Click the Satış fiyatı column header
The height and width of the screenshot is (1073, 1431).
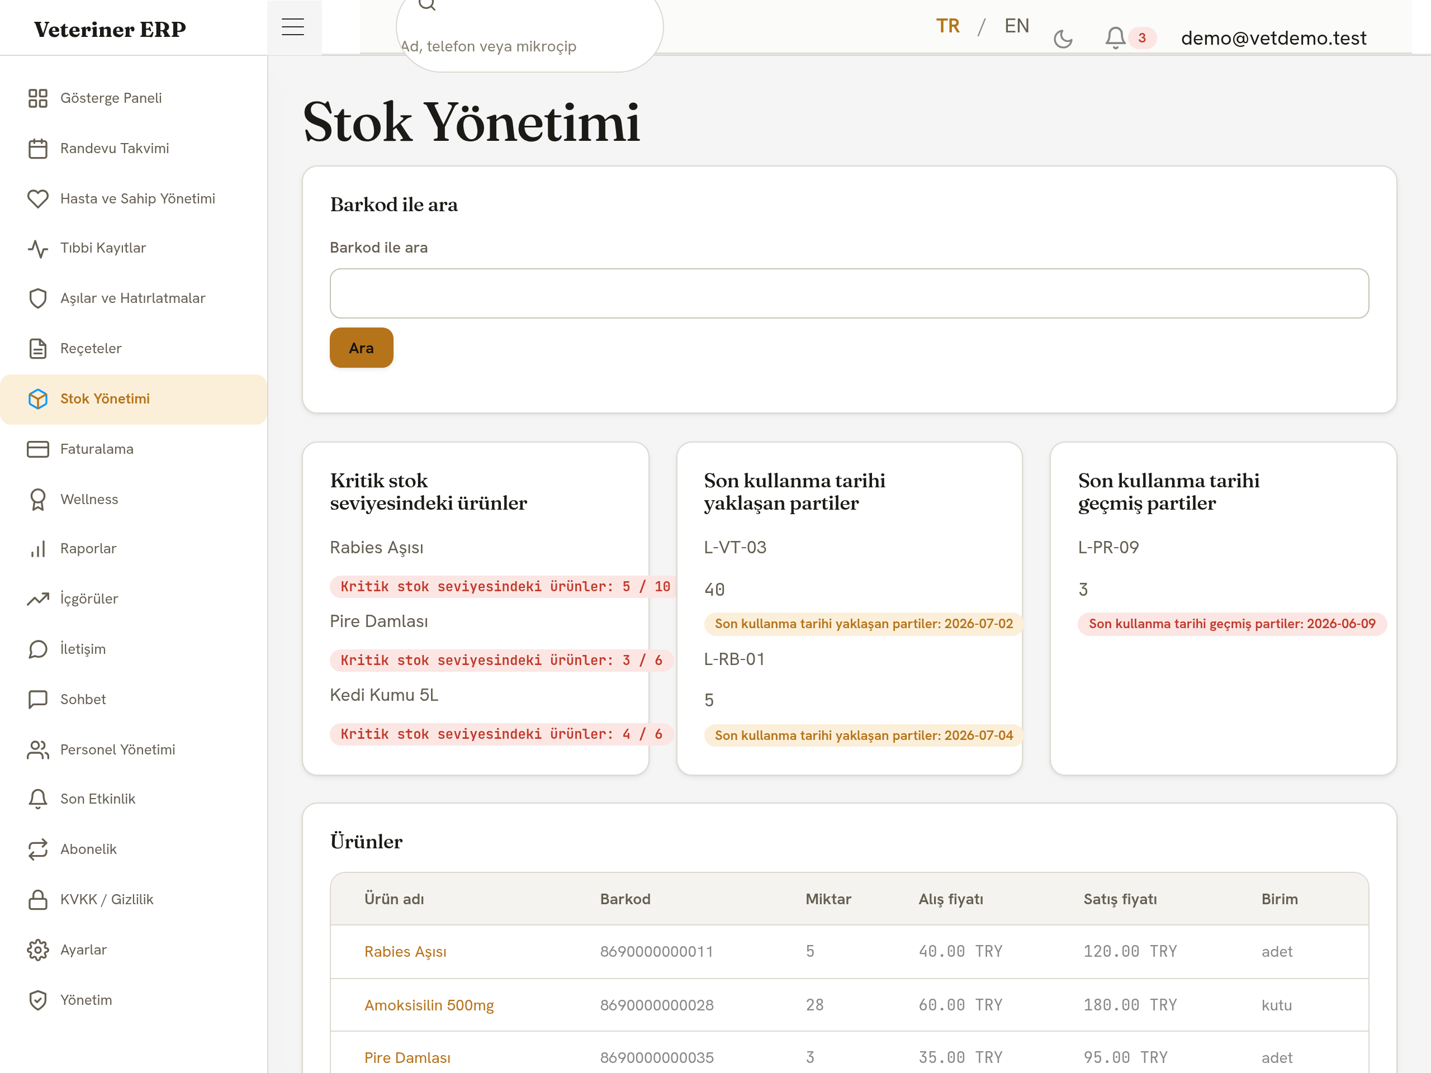(x=1120, y=899)
